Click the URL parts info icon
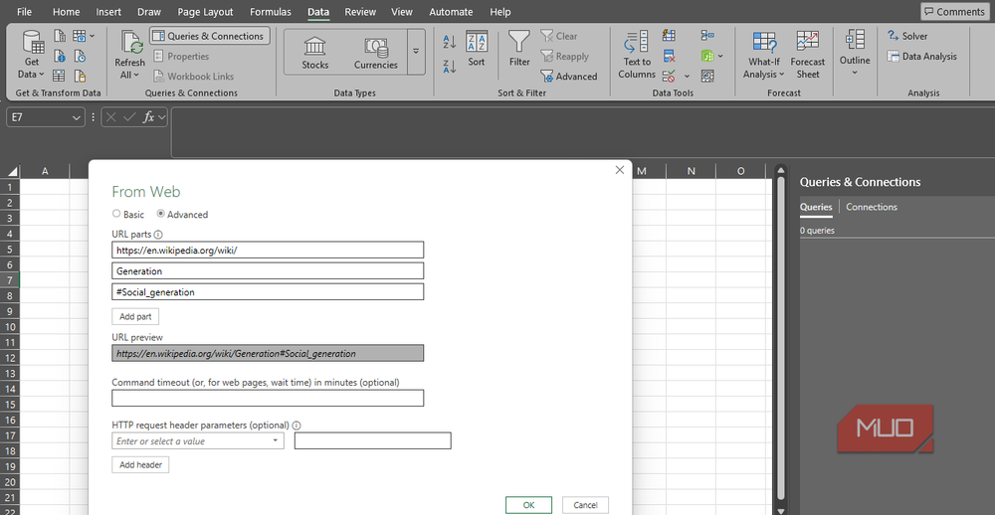 coord(158,235)
